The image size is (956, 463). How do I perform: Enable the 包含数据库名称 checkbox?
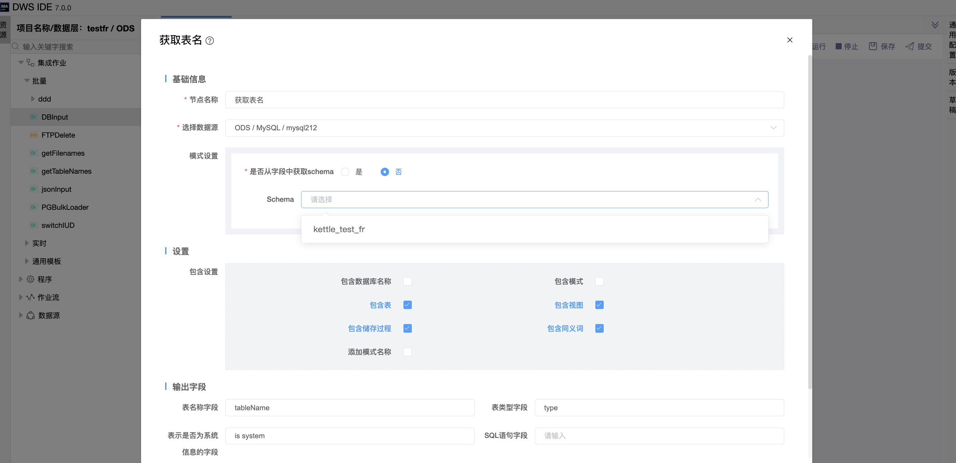(407, 281)
